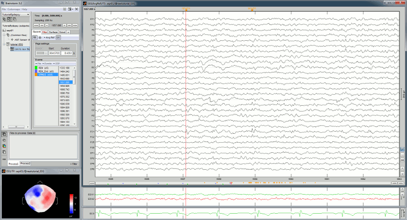
Task: Click the previous page <<< button
Action: click(36, 25)
